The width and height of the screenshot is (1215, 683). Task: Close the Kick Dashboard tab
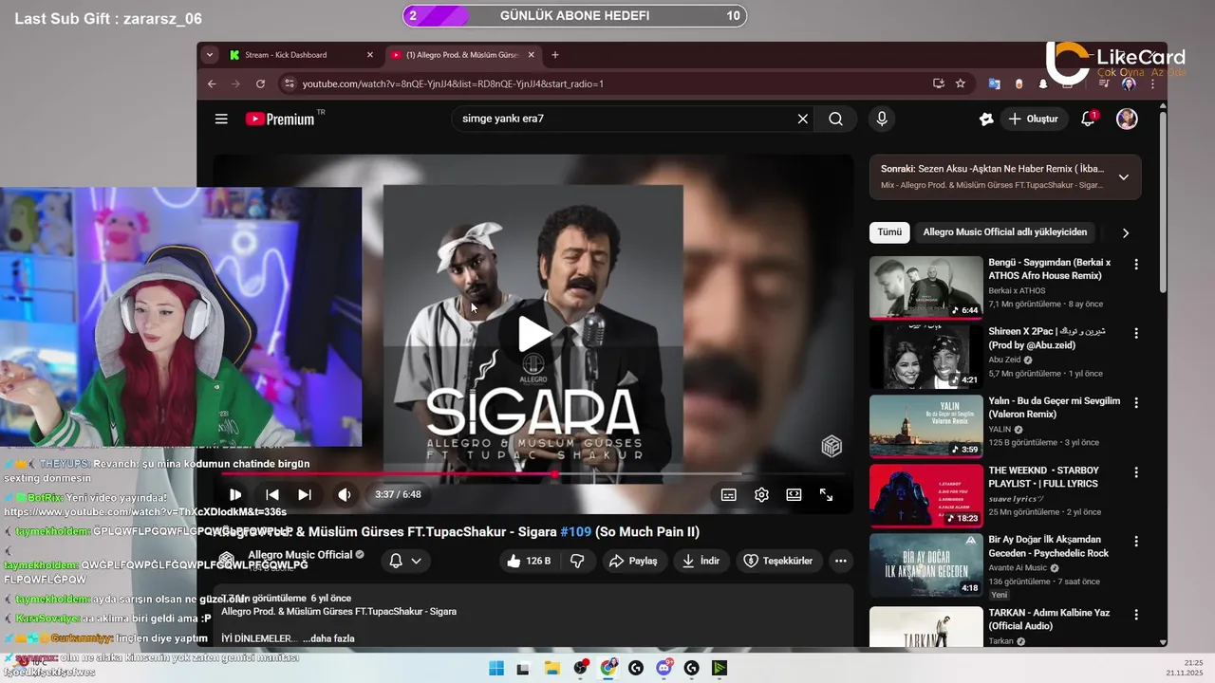coord(370,55)
